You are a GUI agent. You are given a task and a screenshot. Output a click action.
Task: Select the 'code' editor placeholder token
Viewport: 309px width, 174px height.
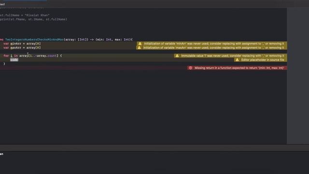click(14, 60)
